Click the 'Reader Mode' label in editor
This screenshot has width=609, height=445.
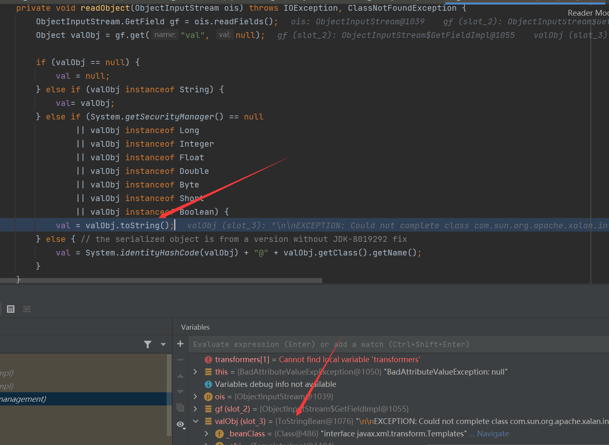(588, 13)
